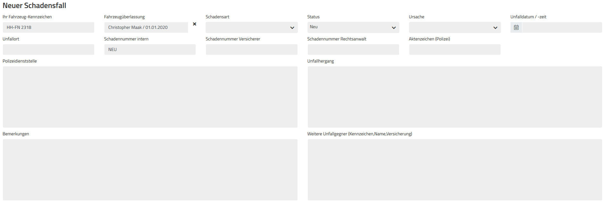Expand the Ursache dropdown

point(454,27)
